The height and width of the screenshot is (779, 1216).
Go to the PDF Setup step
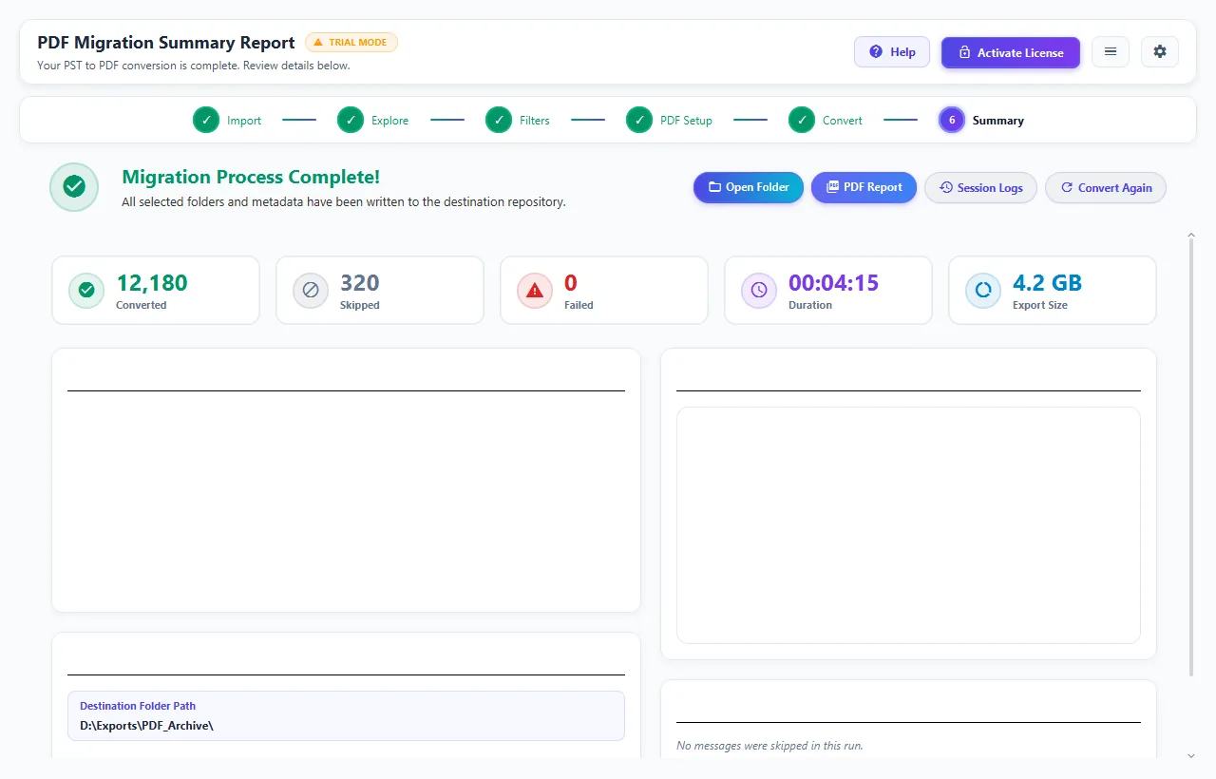[669, 121]
